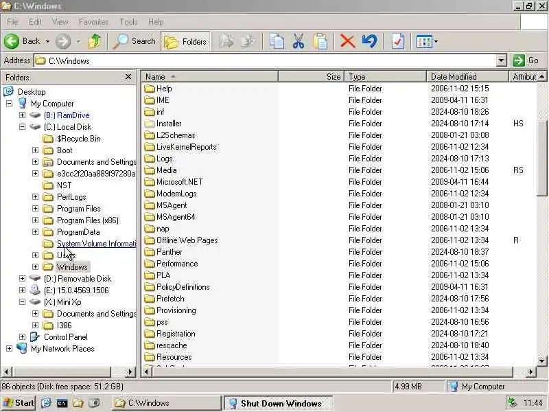Viewport: 549px width, 412px height.
Task: Go up one folder level
Action: pos(95,41)
